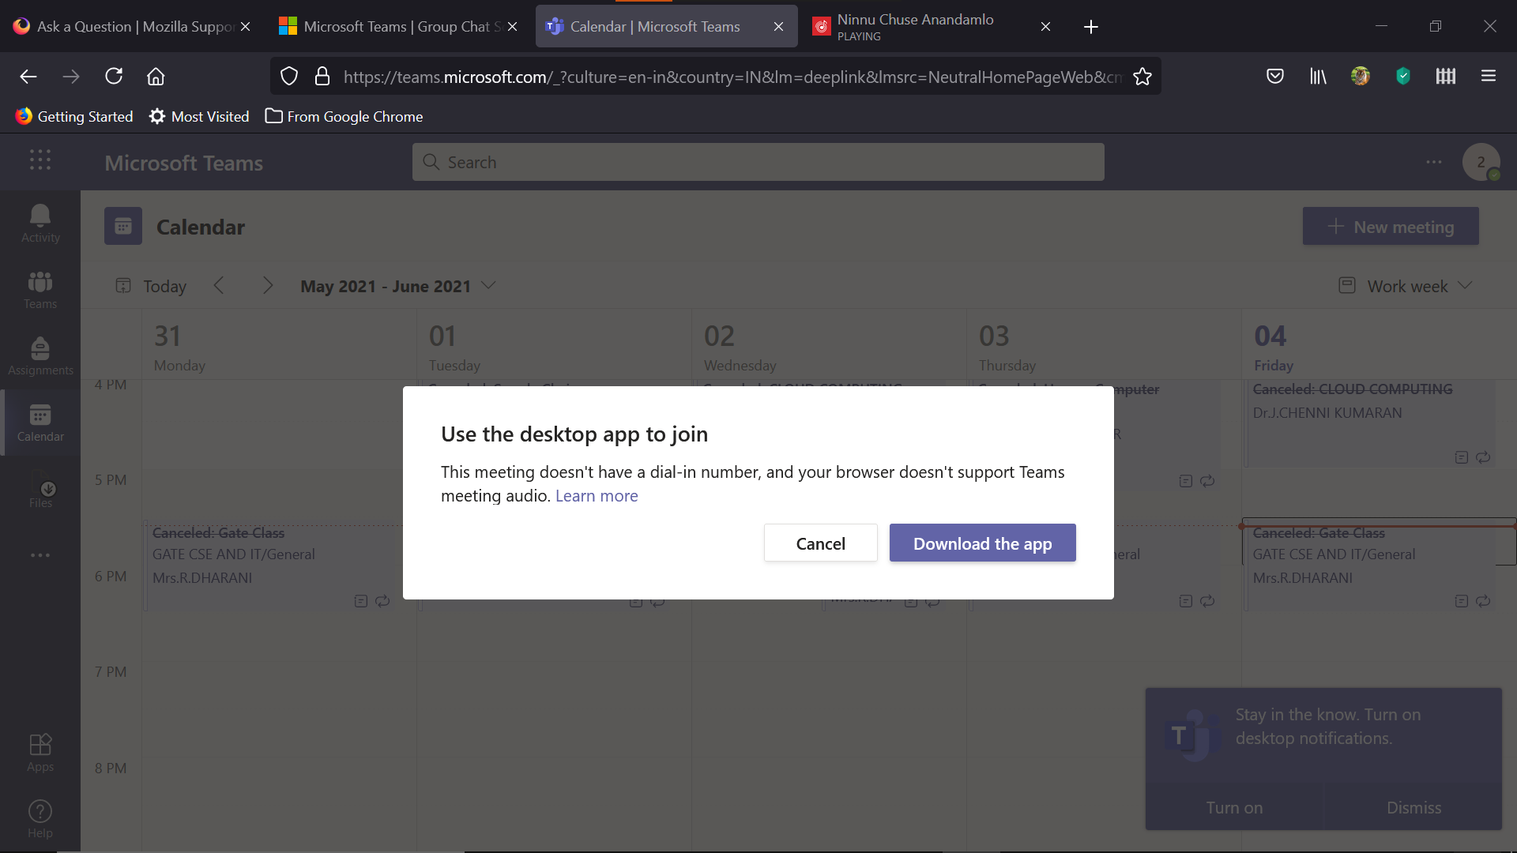Click the Download the app button

coord(982,543)
